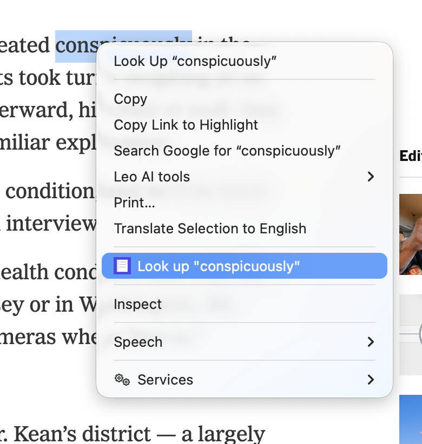Click purple dictionary extension icon
Image resolution: width=422 pixels, height=444 pixels.
122,266
